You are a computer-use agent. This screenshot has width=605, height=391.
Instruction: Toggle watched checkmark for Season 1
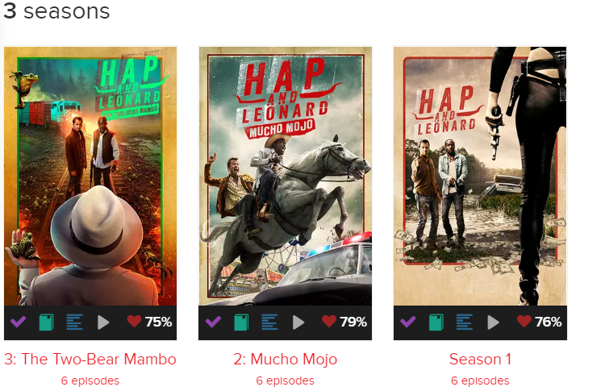click(x=408, y=322)
